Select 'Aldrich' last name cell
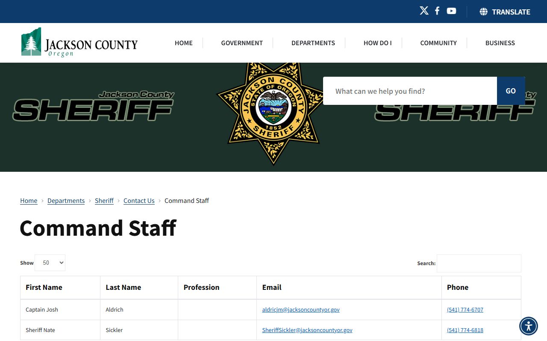547x341 pixels. click(x=139, y=310)
